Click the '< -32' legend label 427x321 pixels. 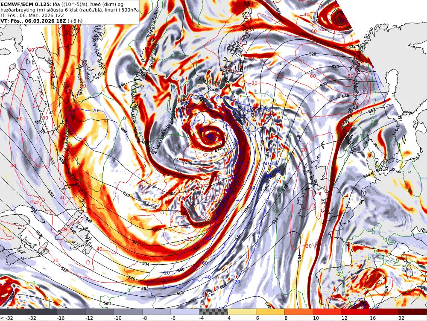tap(6, 318)
